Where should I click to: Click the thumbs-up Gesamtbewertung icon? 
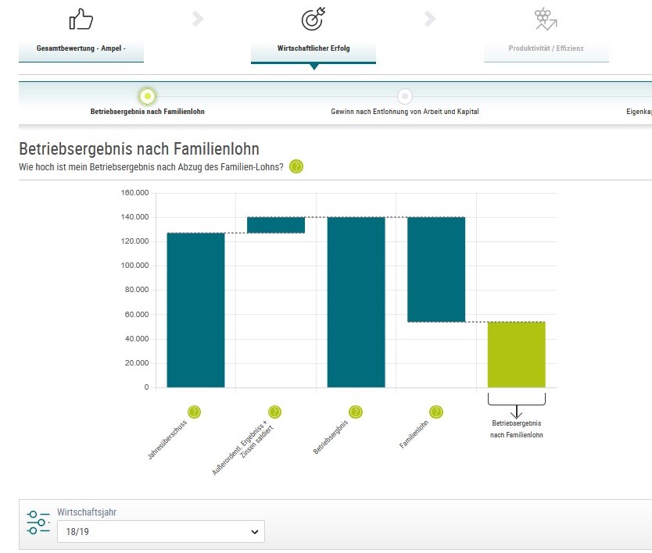point(81,19)
